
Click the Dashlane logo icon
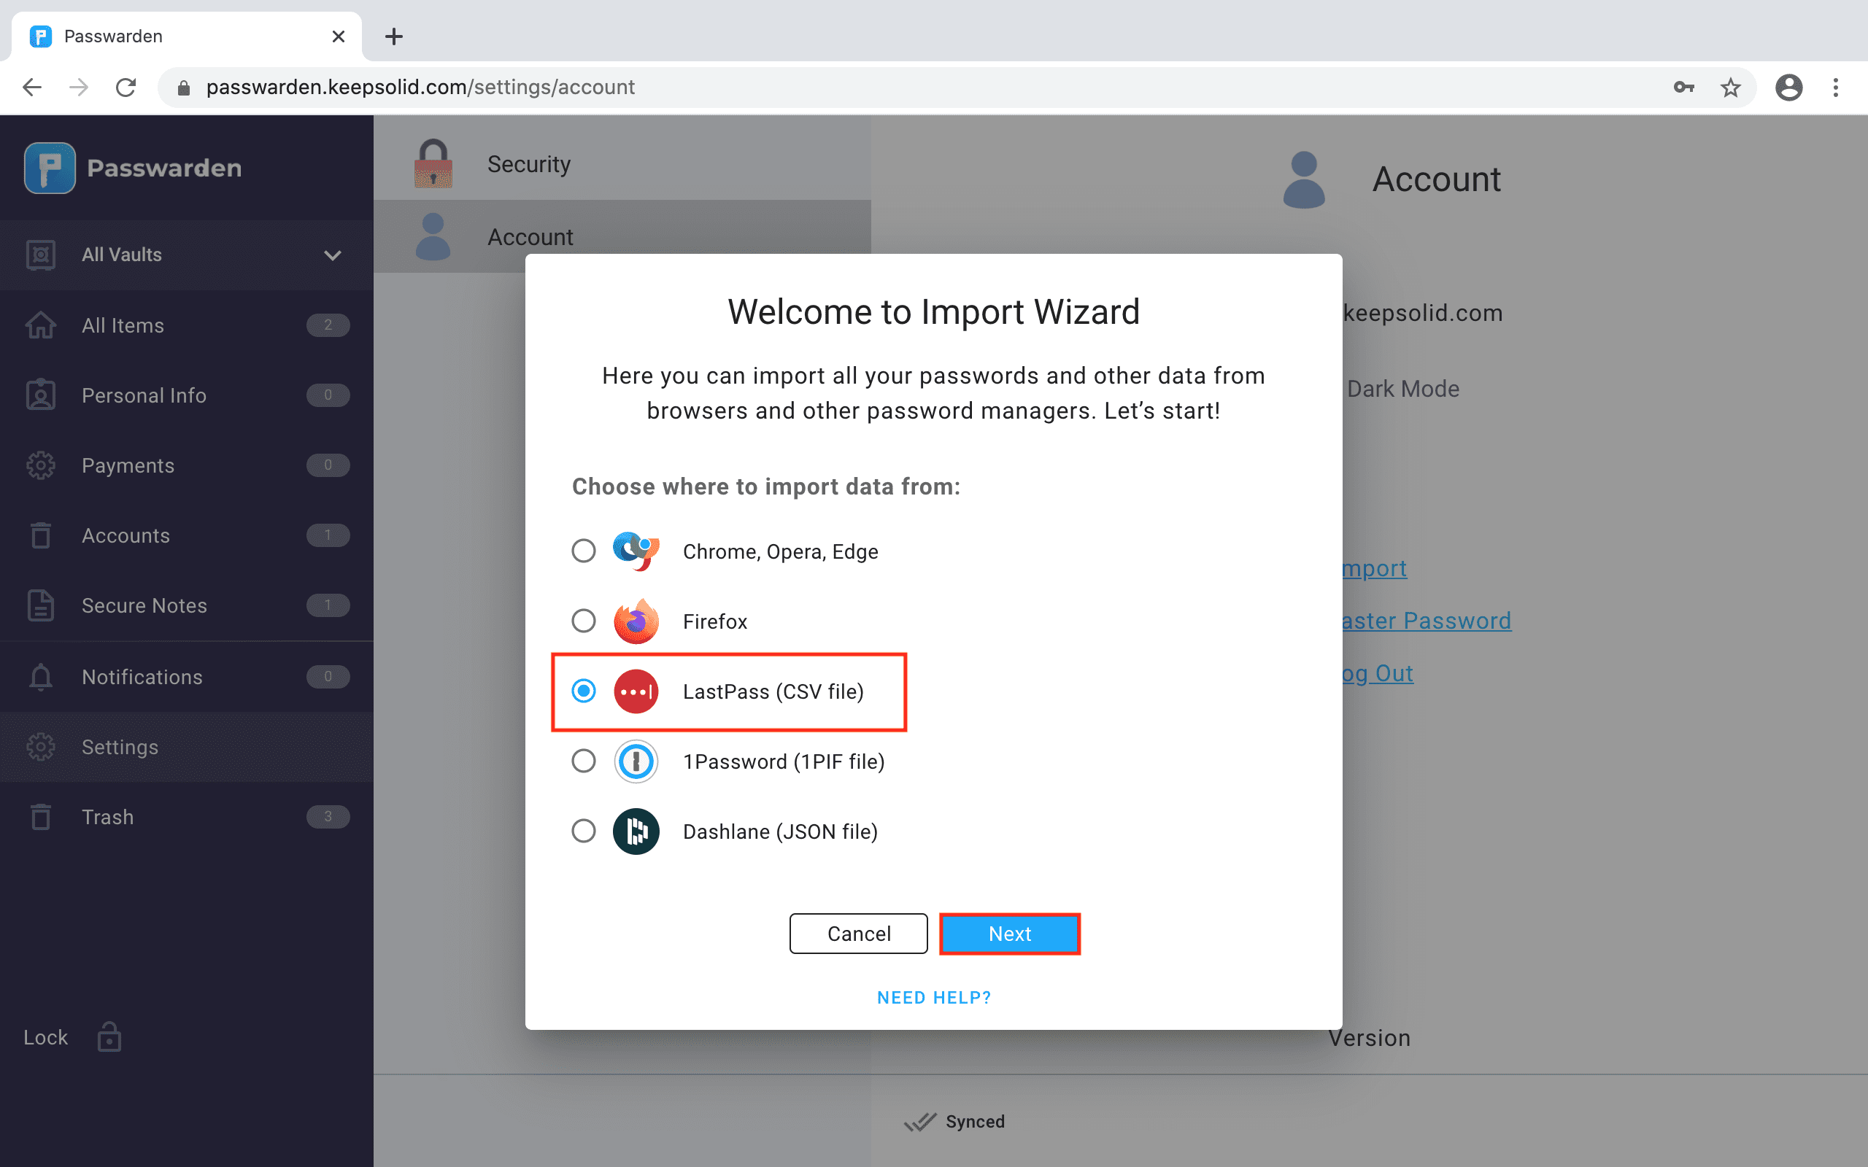click(636, 831)
